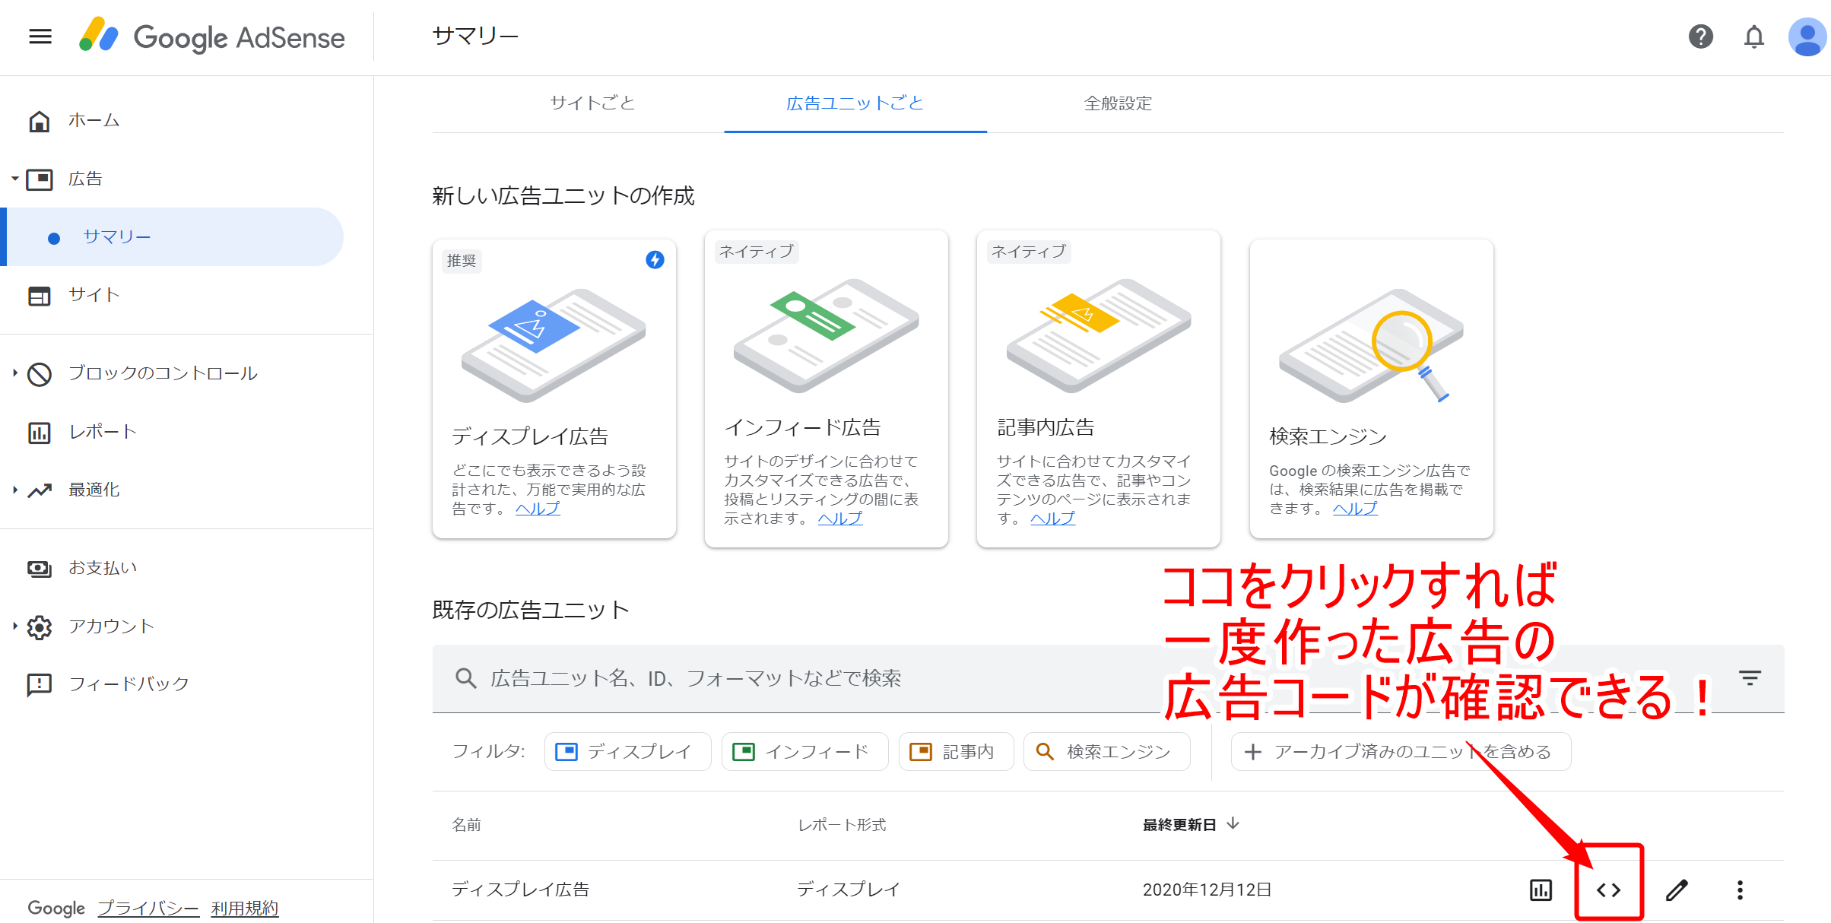
Task: Click the 最終更新日 column header
Action: pos(1179,825)
